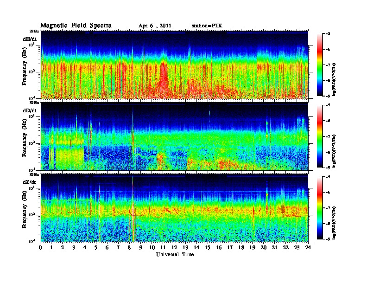Click the dZ/dt component label
367x284 pixels.
(x=30, y=182)
